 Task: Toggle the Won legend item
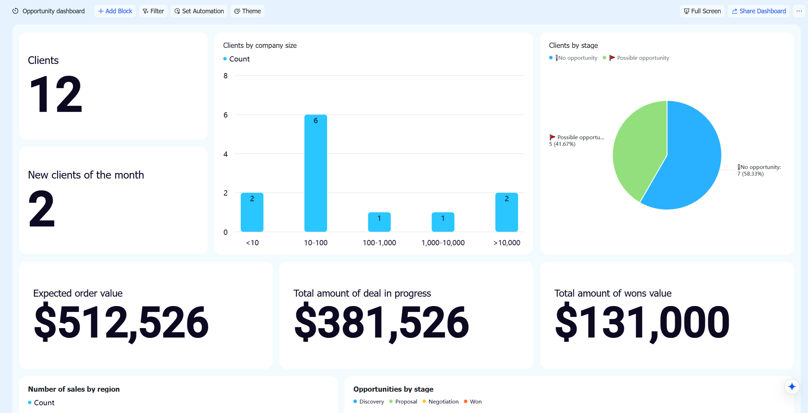coord(473,401)
